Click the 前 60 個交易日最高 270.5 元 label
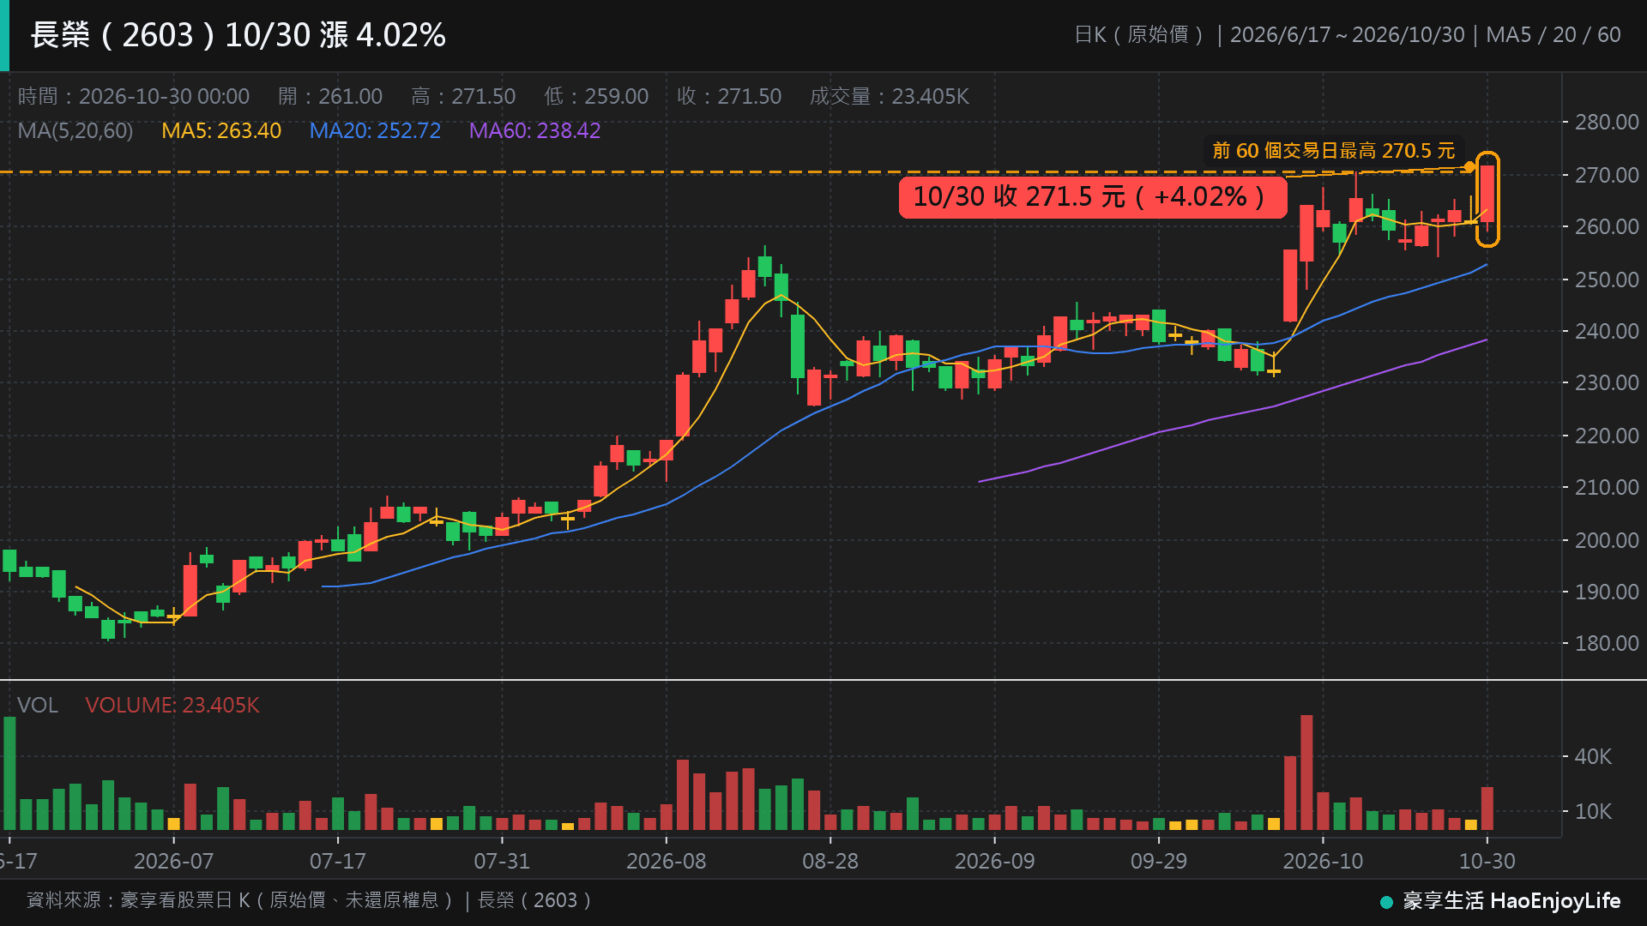 coord(1334,151)
